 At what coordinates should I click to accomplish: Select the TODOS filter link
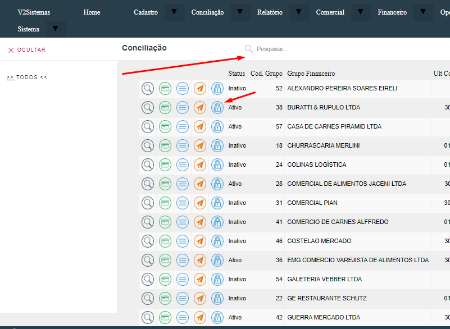point(27,77)
